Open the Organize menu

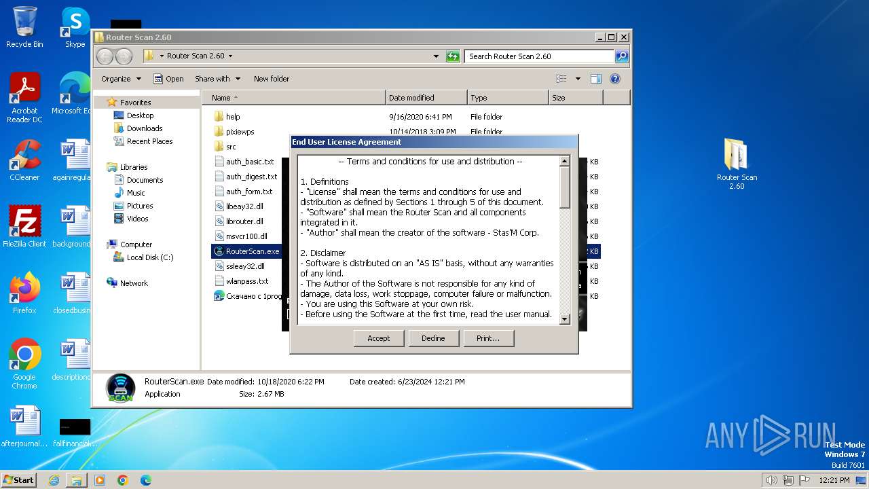point(121,79)
